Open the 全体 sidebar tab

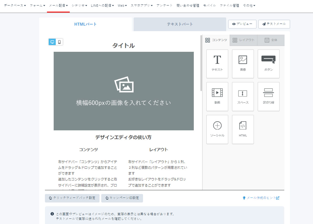click(271, 40)
